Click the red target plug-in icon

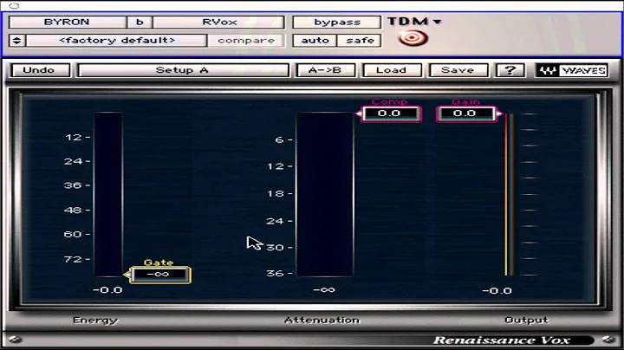point(413,39)
